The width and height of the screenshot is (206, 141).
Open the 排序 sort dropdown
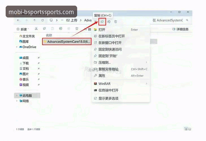tap(88, 29)
